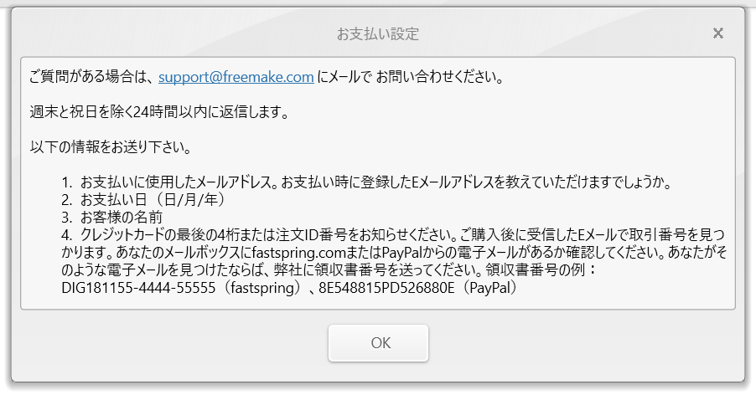Click the example receipt number DIG181155-4444-55555
The width and height of the screenshot is (756, 395).
tap(133, 288)
